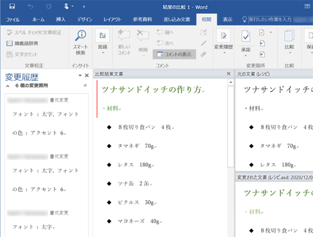Open reject change dropdown arrow
The height and width of the screenshot is (237, 313).
click(270, 33)
